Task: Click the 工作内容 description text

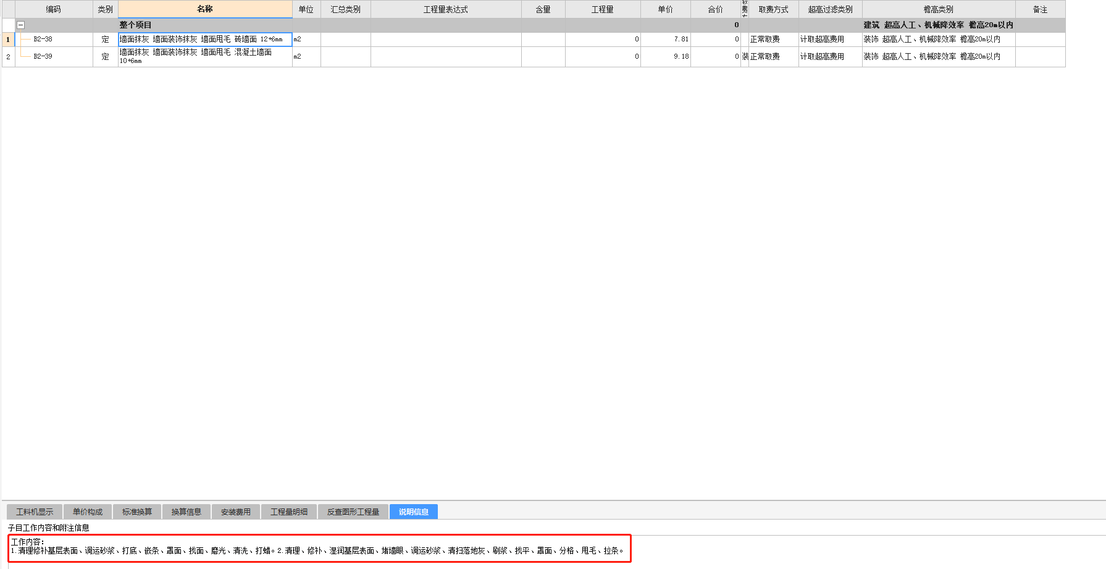Action: click(x=317, y=547)
